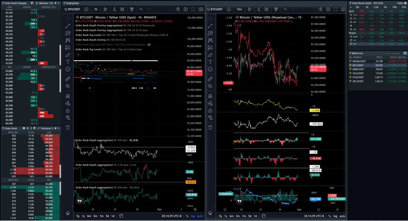Select the text tool in the right chart
This screenshot has width=408, height=221.
(210, 62)
